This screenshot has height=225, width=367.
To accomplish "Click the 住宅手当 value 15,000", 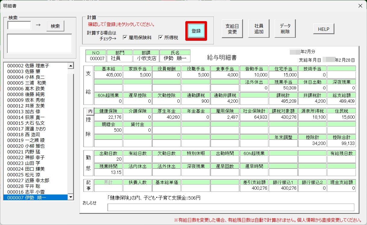I will click(283, 75).
